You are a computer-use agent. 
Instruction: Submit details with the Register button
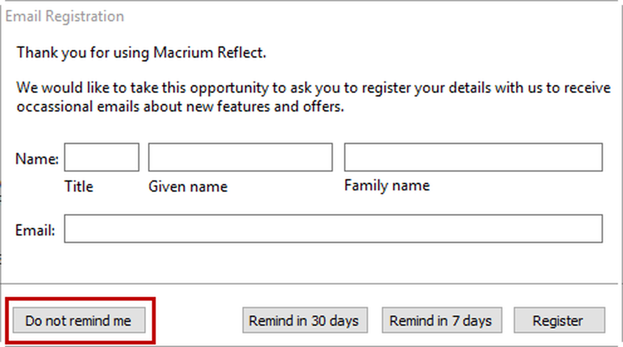coord(559,320)
